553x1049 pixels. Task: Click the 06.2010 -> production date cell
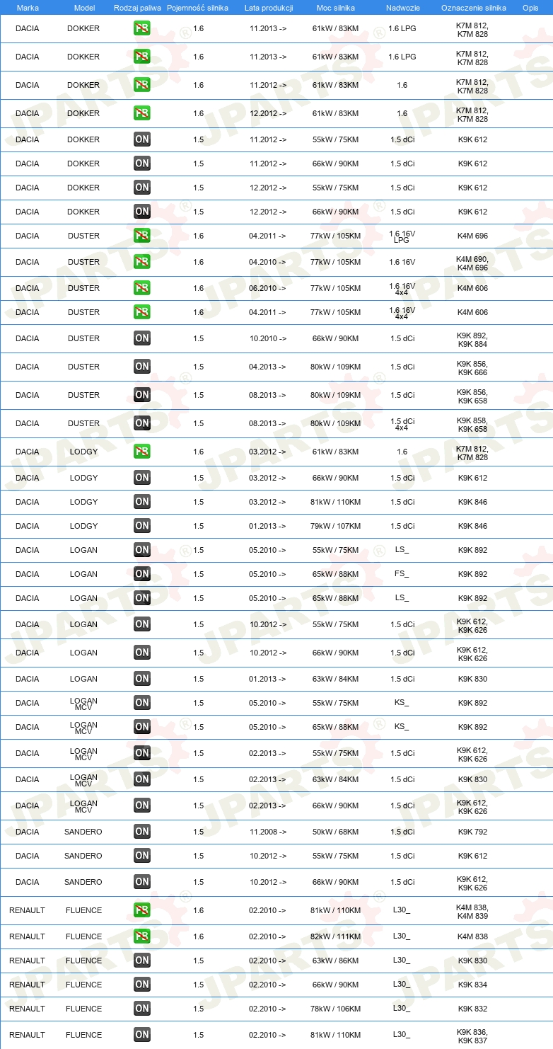click(268, 288)
